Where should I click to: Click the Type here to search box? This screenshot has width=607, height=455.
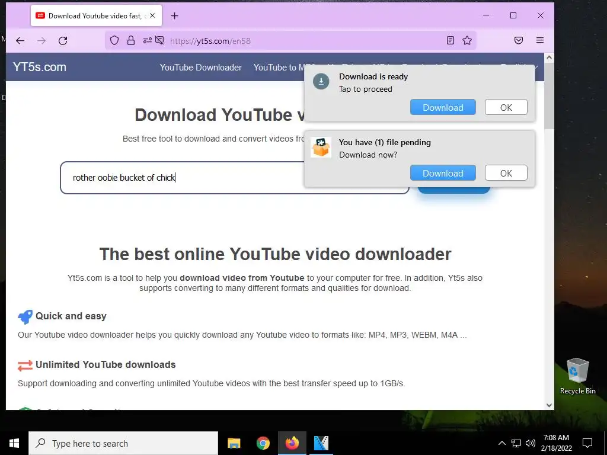(x=123, y=443)
